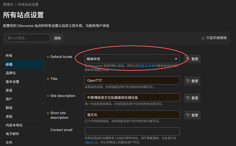Focus the empty Contact email field
This screenshot has height=146, width=236.
coord(132,131)
